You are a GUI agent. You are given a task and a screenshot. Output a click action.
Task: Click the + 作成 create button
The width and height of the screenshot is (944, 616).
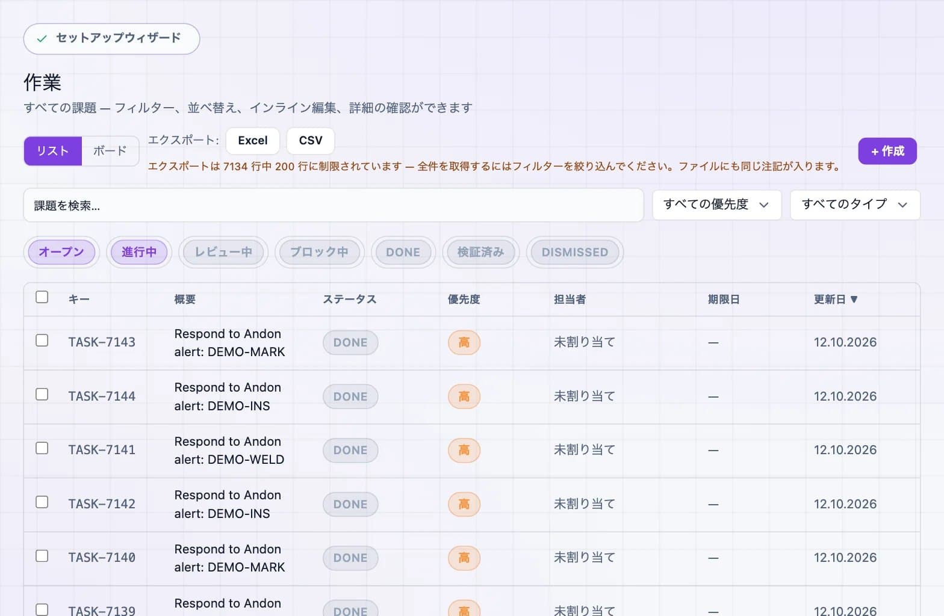887,151
